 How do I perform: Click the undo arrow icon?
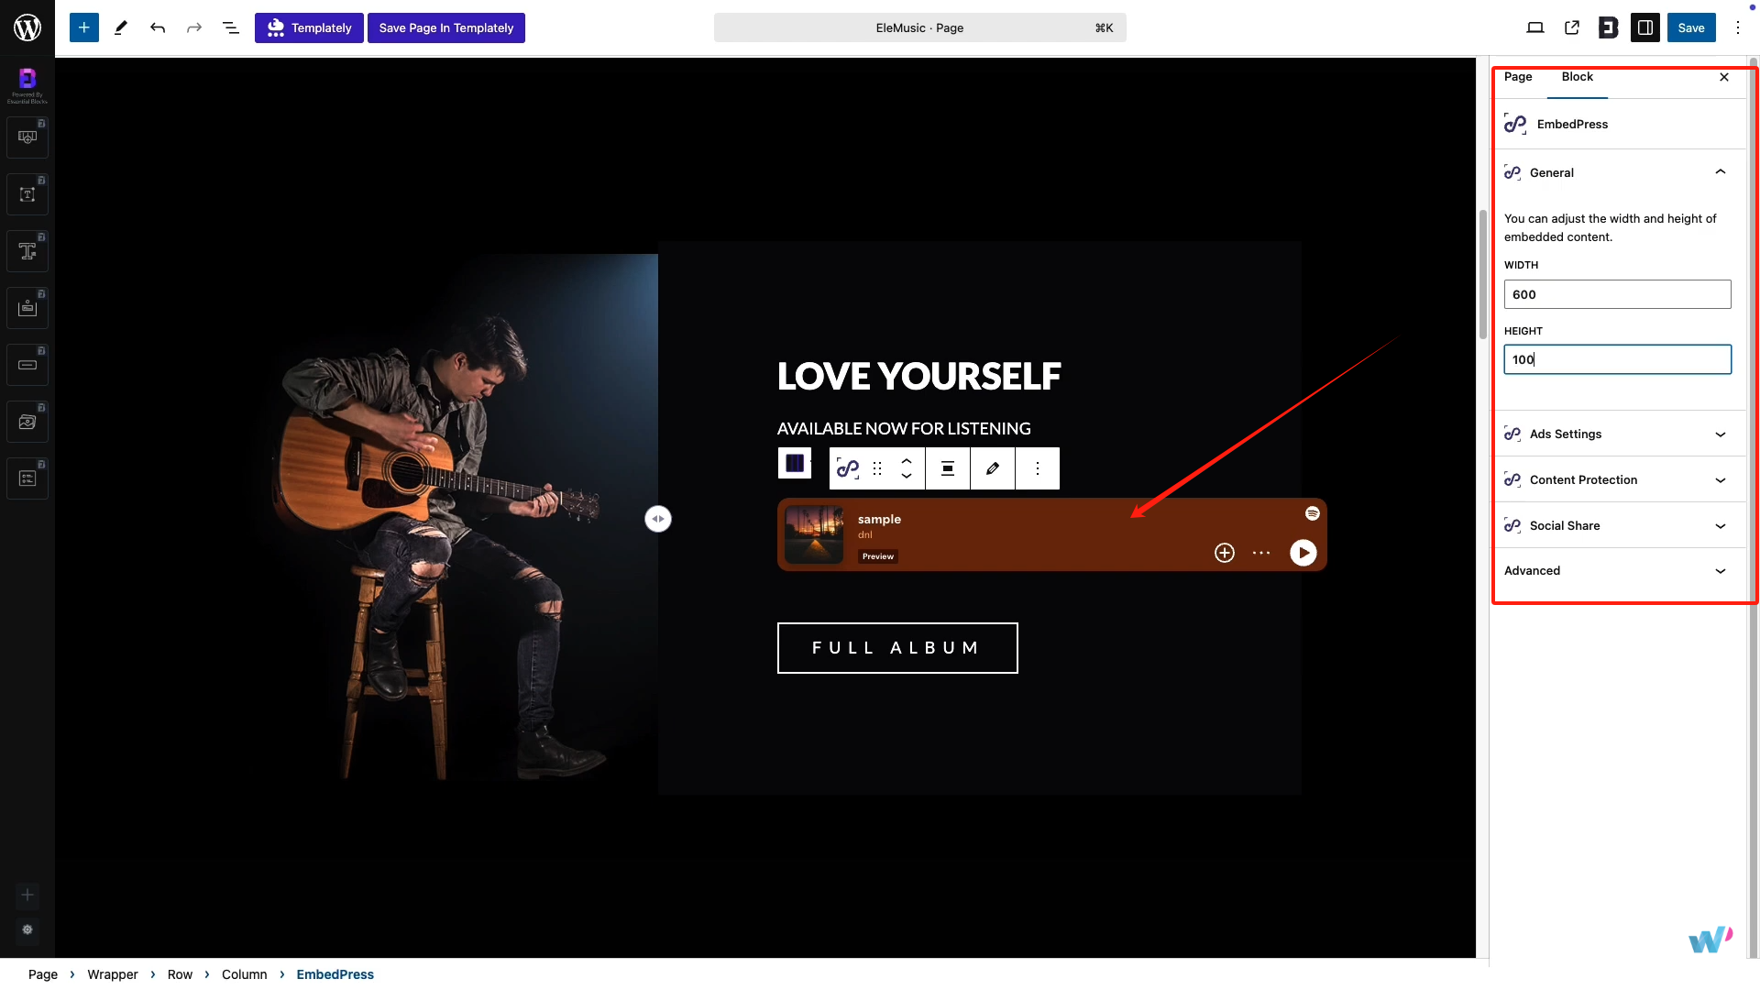158,27
